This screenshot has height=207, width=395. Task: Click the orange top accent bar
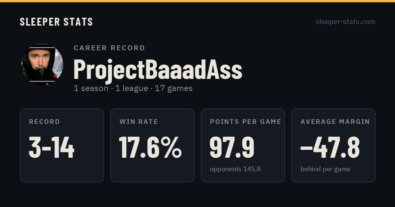pyautogui.click(x=197, y=1)
